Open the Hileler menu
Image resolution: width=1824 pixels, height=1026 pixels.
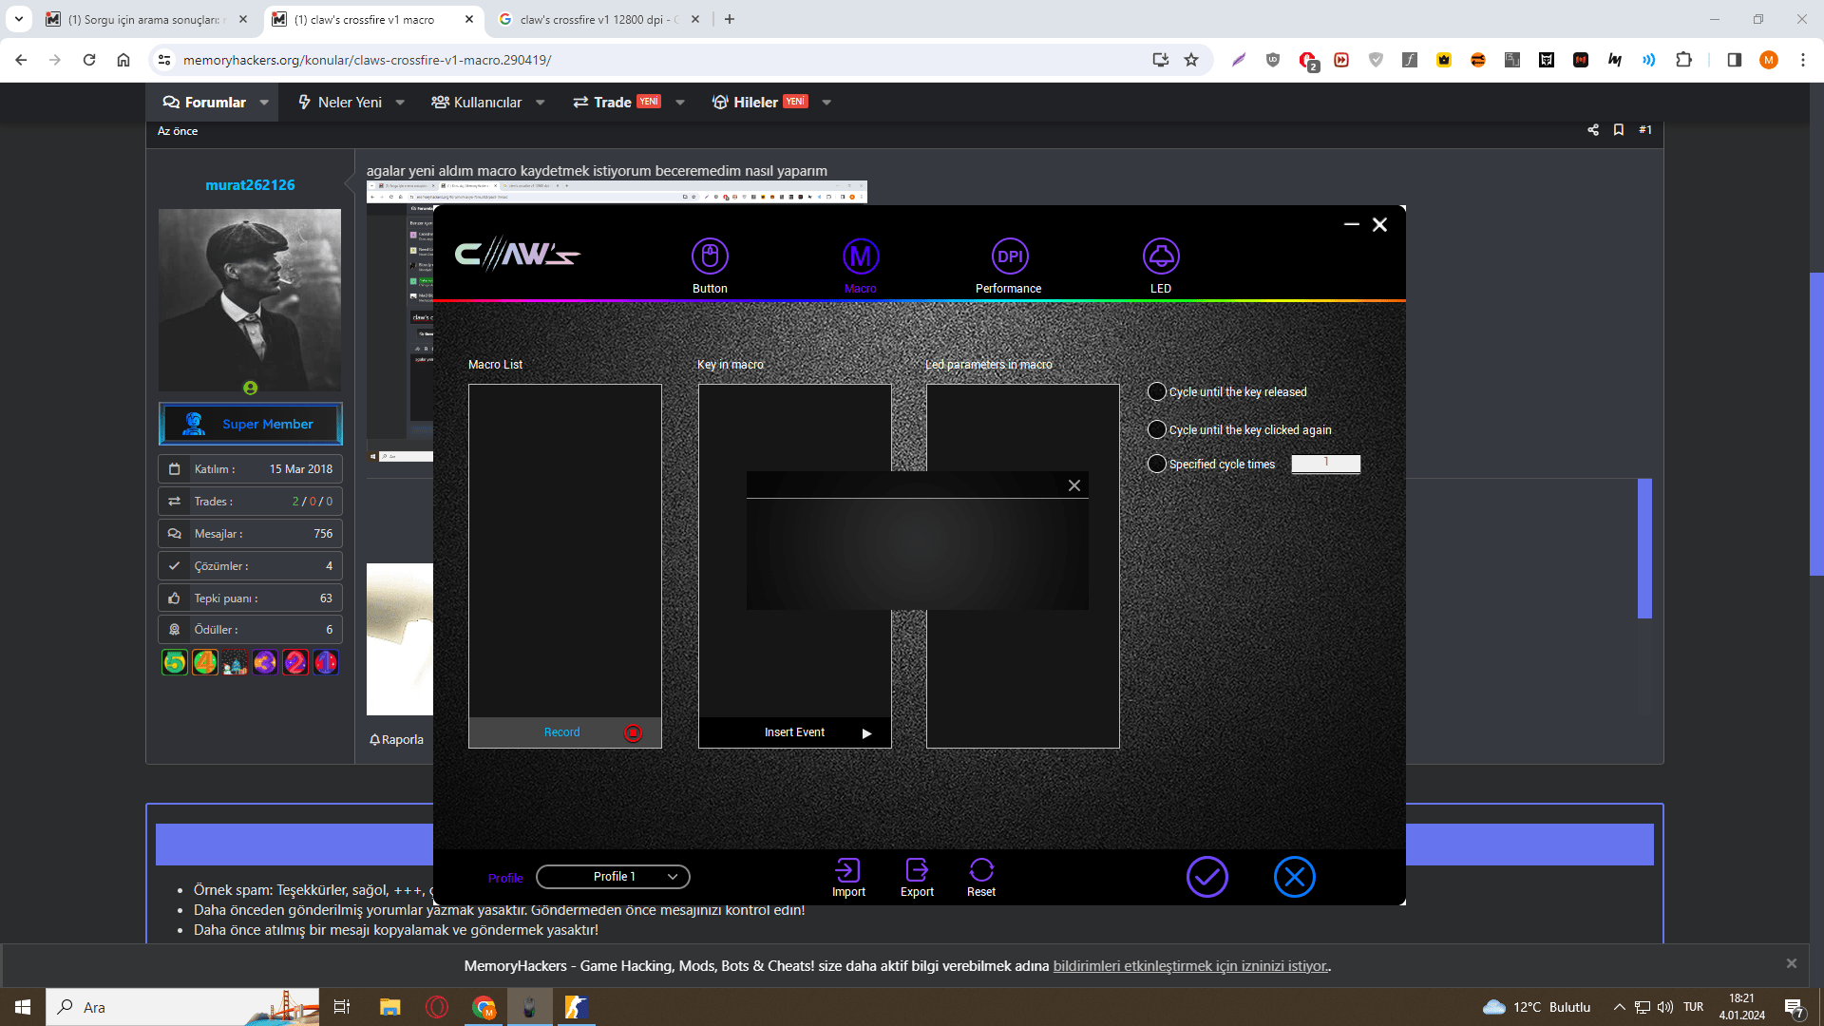pyautogui.click(x=760, y=102)
